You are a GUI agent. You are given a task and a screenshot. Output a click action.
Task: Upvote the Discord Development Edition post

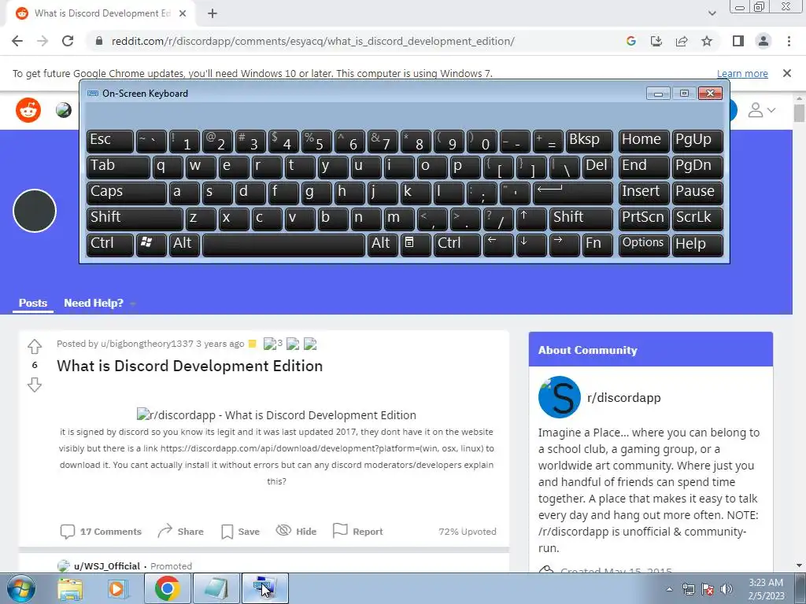tap(35, 347)
